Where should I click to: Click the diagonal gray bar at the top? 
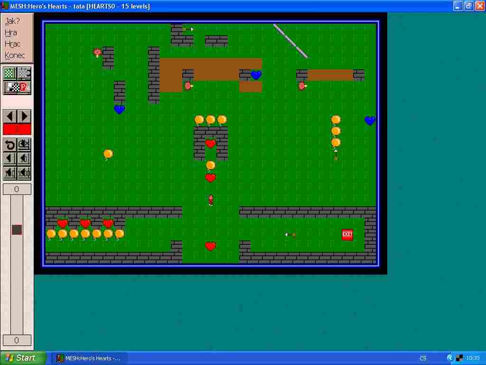pyautogui.click(x=290, y=41)
